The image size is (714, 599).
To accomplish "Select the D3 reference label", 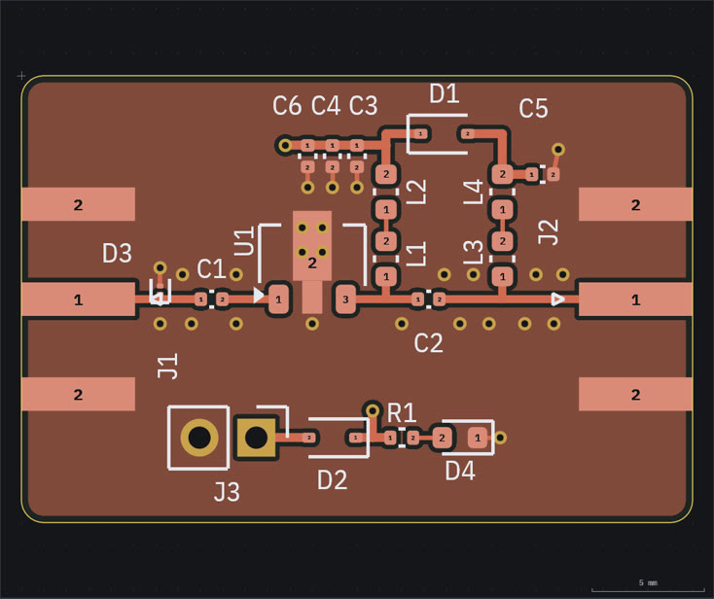I will coord(117,253).
